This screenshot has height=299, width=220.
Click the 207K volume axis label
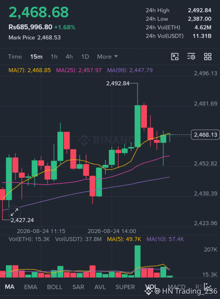pyautogui.click(x=211, y=250)
